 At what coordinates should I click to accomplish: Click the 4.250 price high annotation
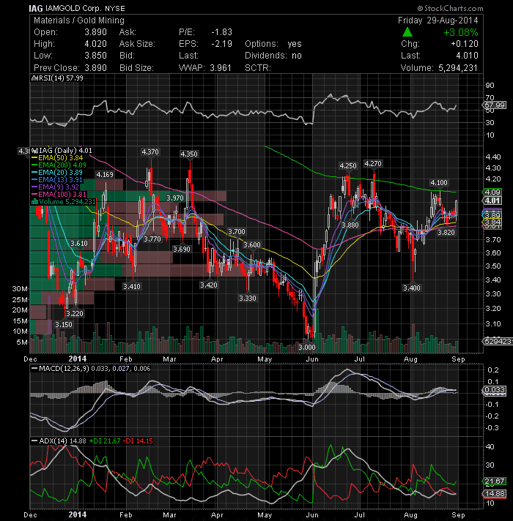348,166
